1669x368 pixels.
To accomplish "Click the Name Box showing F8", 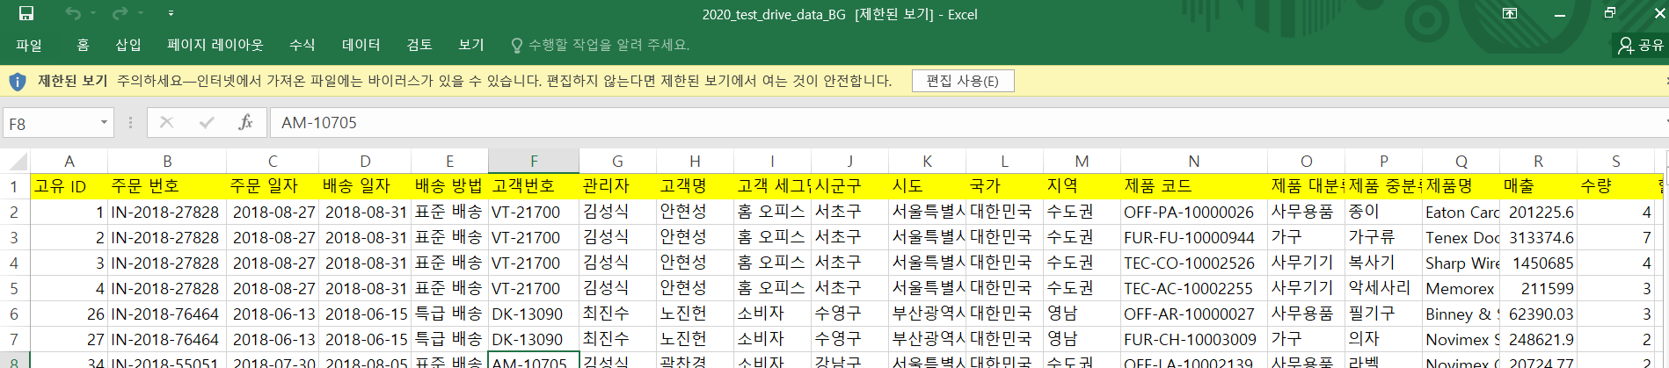I will click(50, 124).
